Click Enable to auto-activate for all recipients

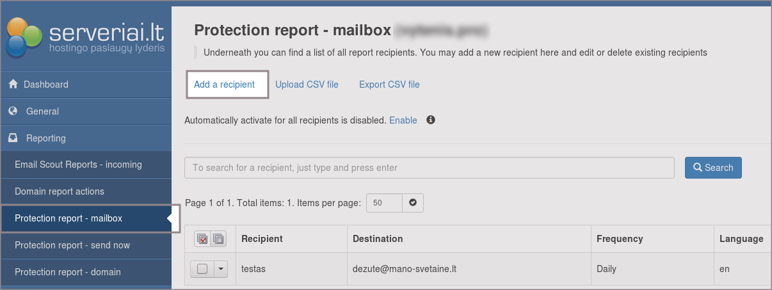403,120
